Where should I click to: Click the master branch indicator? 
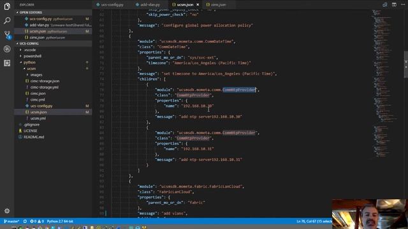point(11,221)
